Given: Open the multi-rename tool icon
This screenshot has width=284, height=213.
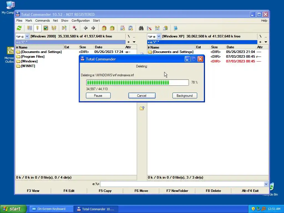Looking at the screenshot, I should coord(149,28).
